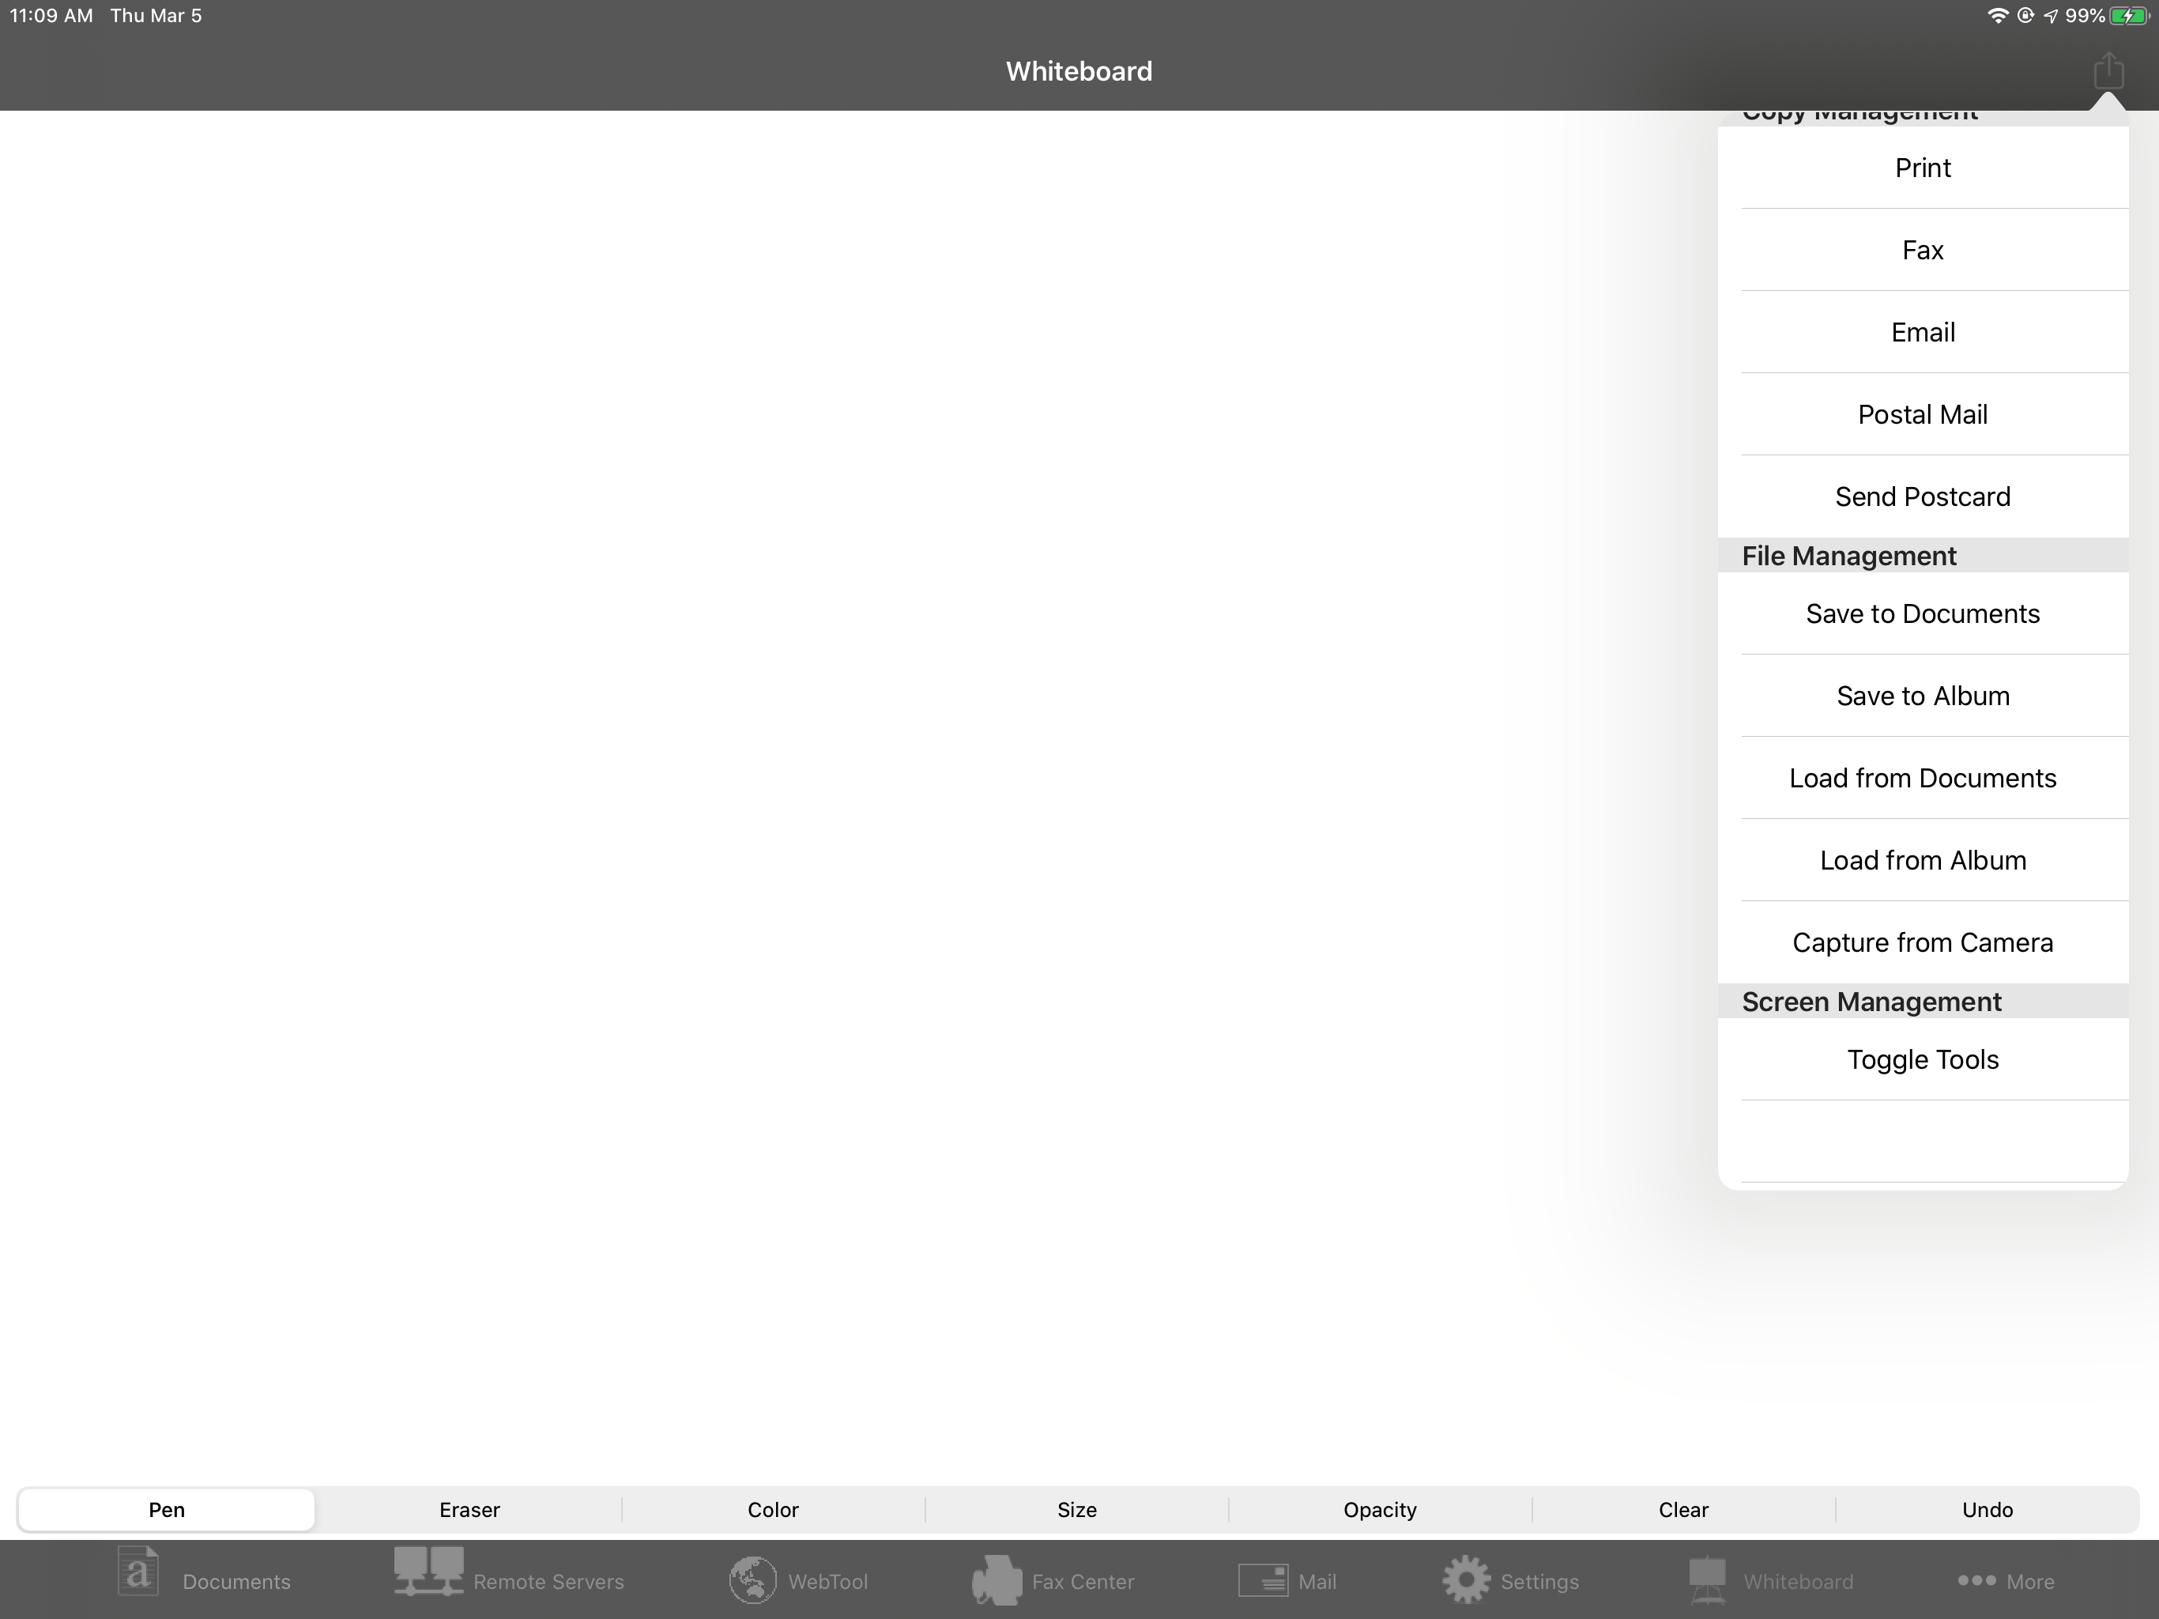The image size is (2159, 1619).
Task: Choose Save to Documents menu item
Action: pos(1922,613)
